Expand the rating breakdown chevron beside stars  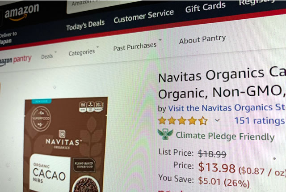(217, 120)
